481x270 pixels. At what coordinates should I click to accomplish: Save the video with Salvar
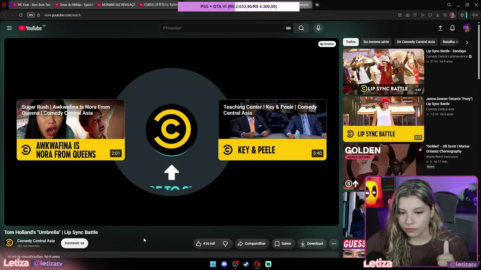coord(283,244)
